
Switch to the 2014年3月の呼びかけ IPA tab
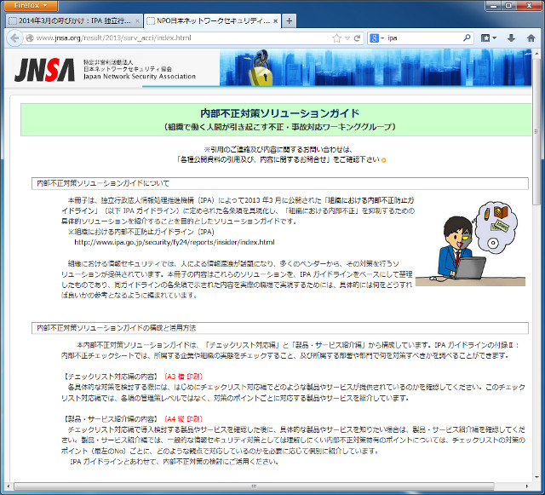[74, 20]
